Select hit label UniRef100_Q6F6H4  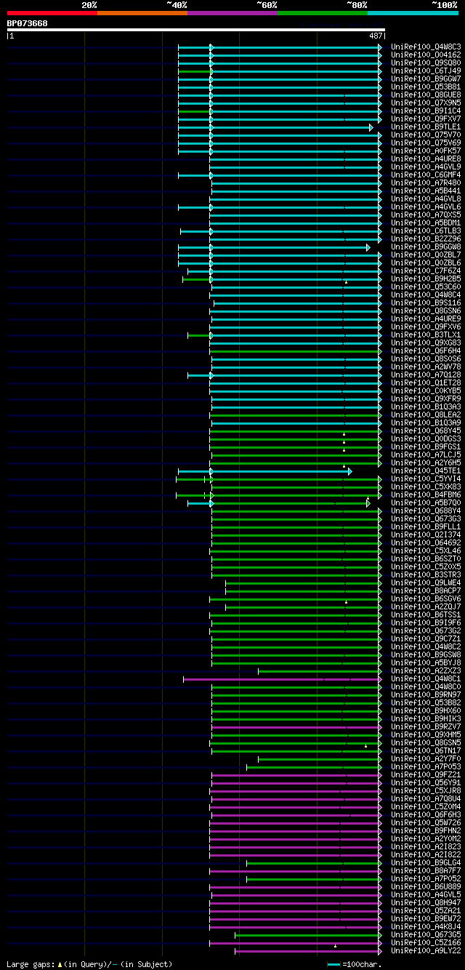coord(426,350)
